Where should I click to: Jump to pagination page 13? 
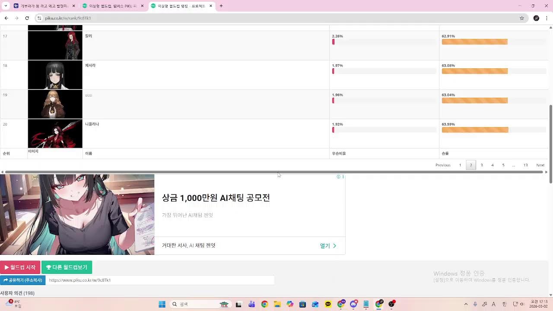[x=525, y=165]
